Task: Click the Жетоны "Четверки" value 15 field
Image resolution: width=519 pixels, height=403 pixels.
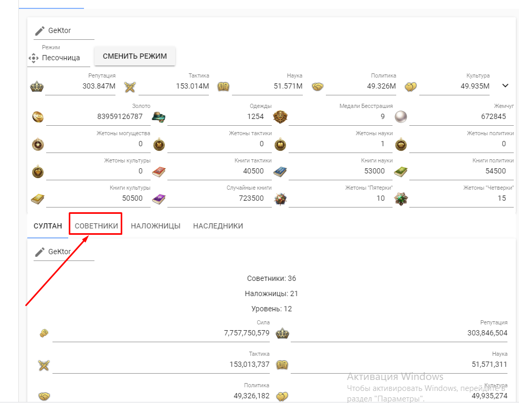Action: 461,199
